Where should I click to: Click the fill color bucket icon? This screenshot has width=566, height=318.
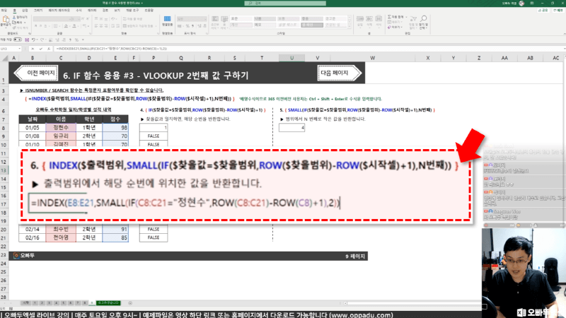(66, 26)
